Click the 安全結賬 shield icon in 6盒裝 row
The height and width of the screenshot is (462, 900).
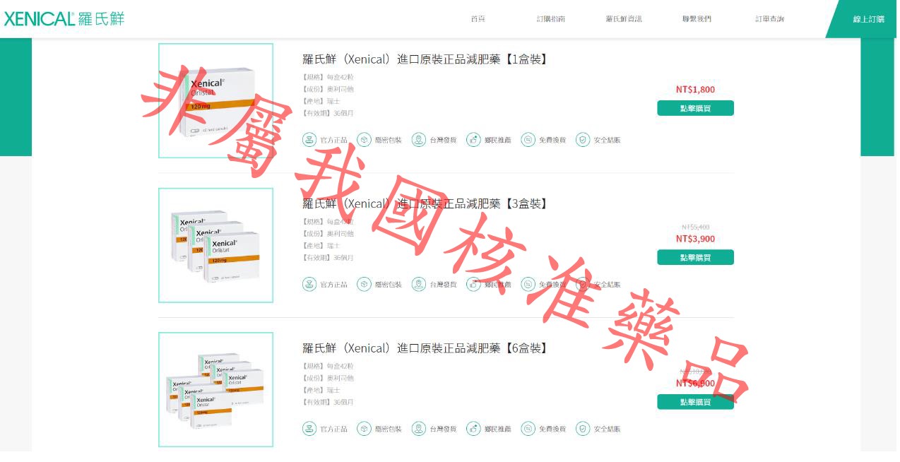pyautogui.click(x=583, y=429)
